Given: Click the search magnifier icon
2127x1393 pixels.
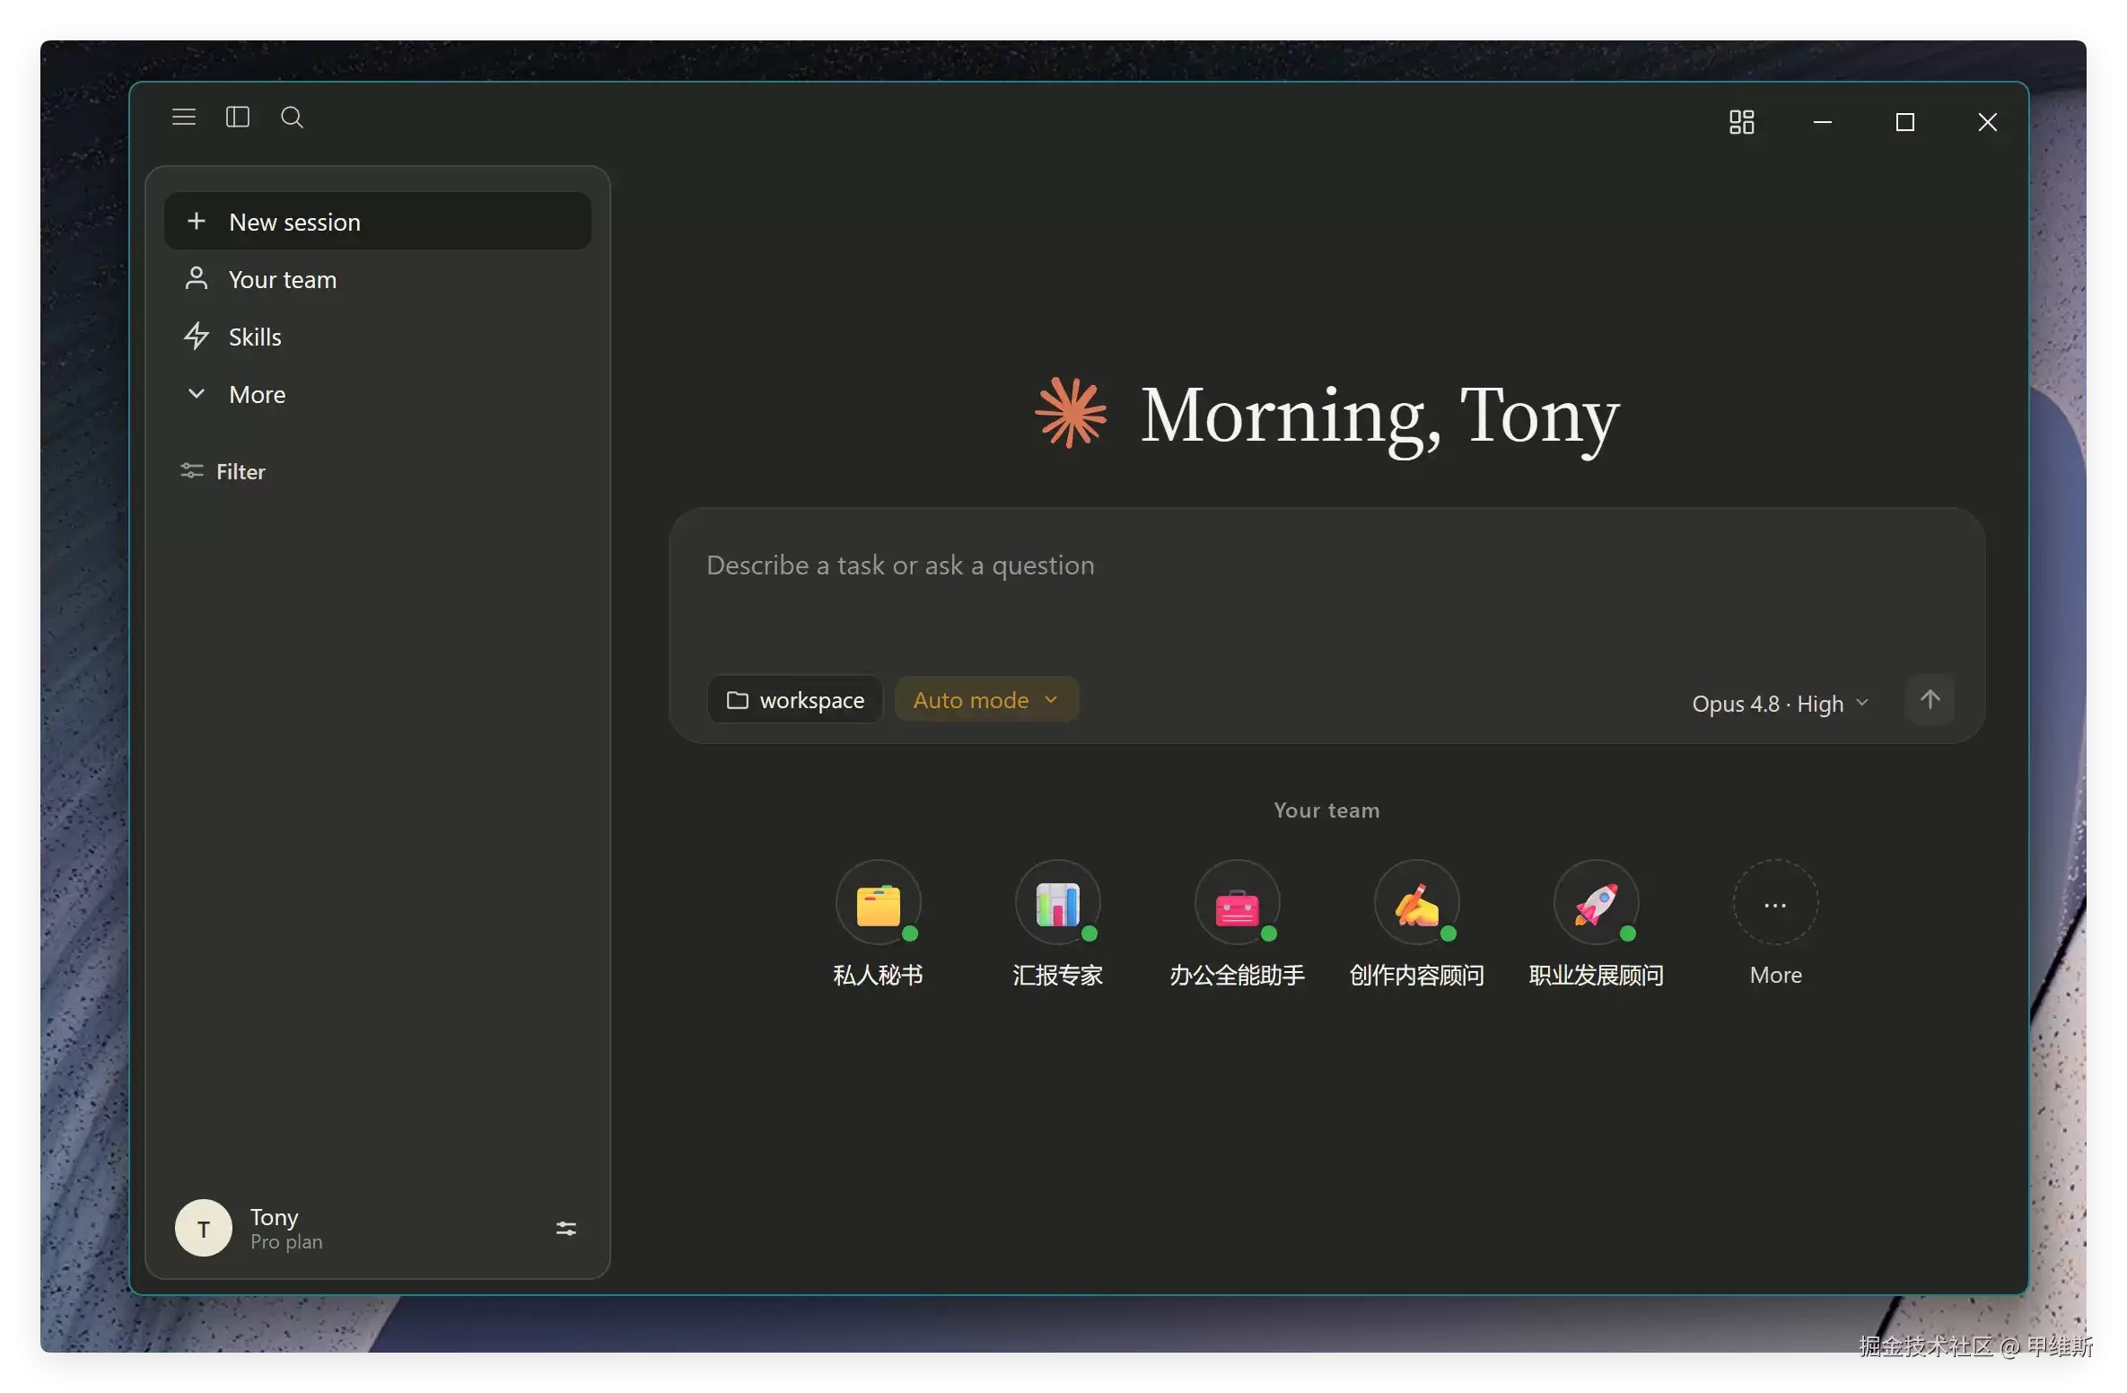Looking at the screenshot, I should [x=292, y=118].
